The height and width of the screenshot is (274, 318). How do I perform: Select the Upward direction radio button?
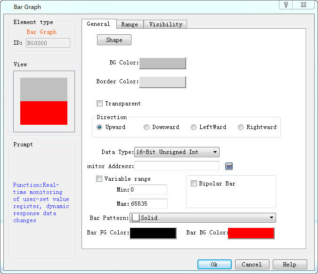99,127
